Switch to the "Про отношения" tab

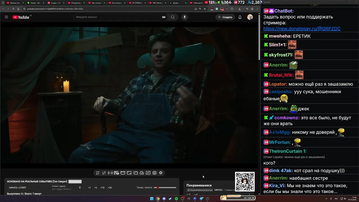click(96, 3)
